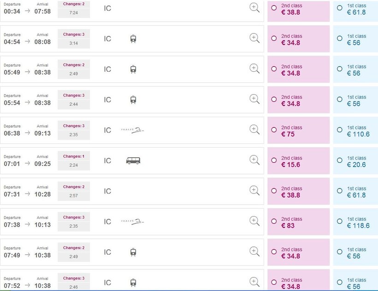
Task: Expand Changes: 3 box for the 04:54 departure
Action: coord(74,39)
